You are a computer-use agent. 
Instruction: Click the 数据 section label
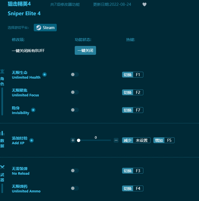coord(2,143)
